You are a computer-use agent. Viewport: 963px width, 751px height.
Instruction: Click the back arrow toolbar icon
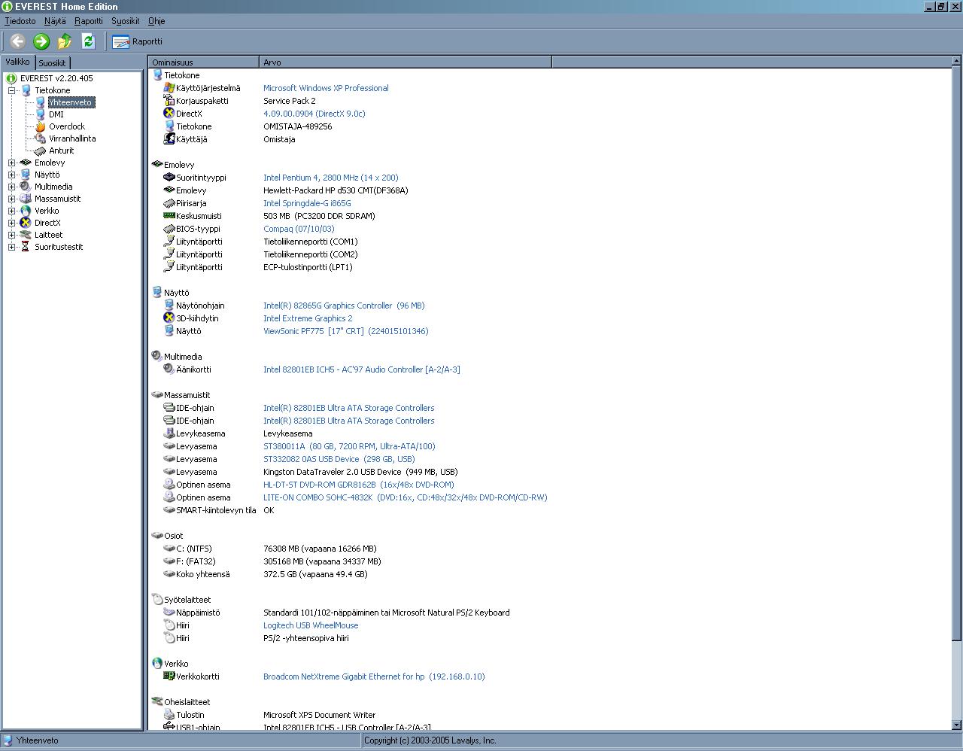pyautogui.click(x=17, y=41)
